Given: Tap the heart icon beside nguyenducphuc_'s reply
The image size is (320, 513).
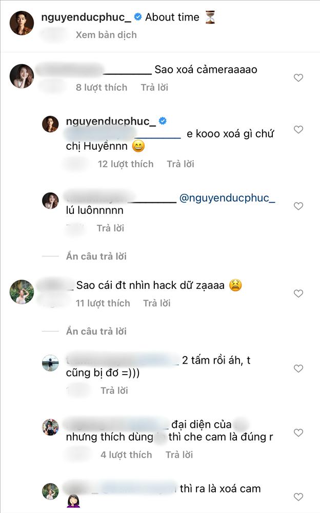Looking at the screenshot, I should [298, 129].
